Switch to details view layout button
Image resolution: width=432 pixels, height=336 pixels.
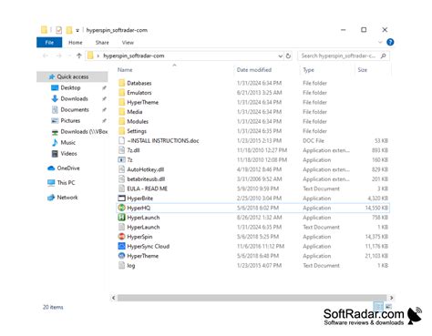click(378, 306)
